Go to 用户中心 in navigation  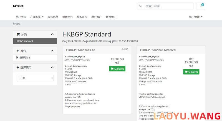click(x=21, y=17)
